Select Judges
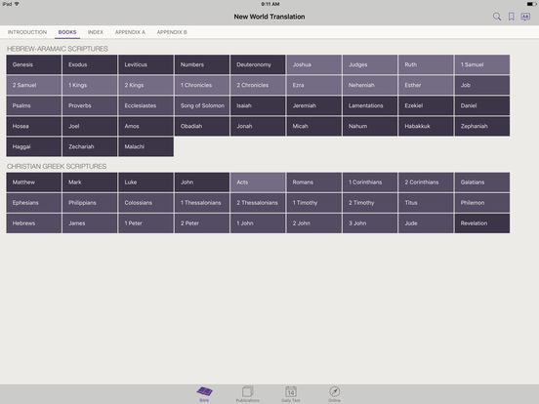The image size is (539, 404). pos(370,64)
